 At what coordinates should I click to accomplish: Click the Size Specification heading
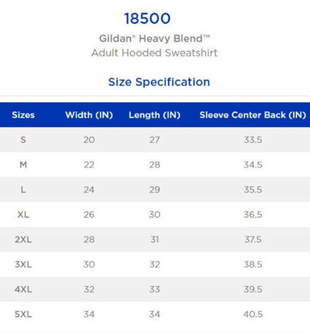coord(159,82)
